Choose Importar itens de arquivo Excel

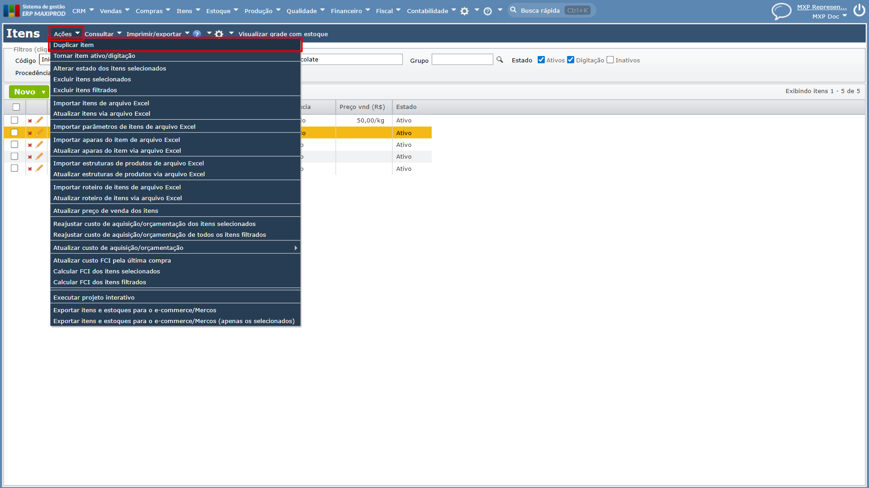click(175, 103)
